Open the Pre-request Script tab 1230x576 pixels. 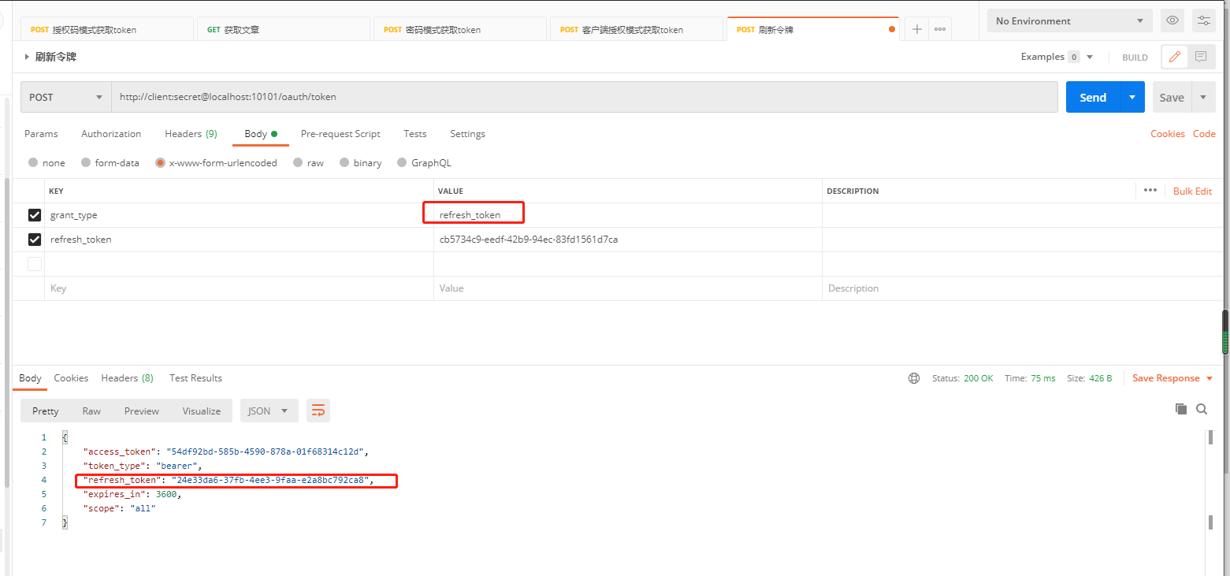[x=340, y=134]
